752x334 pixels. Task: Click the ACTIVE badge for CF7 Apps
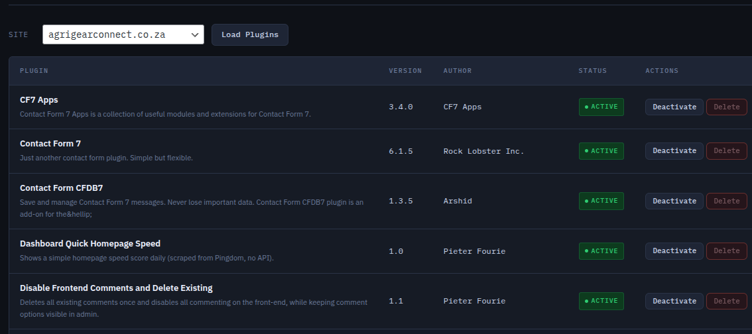(x=601, y=107)
